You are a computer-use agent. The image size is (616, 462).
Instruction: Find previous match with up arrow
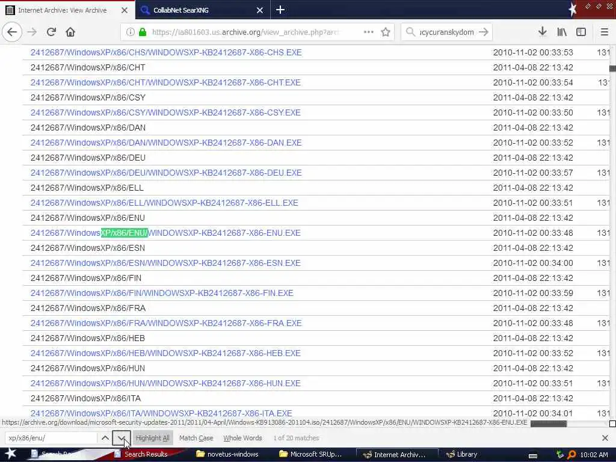[x=105, y=438]
